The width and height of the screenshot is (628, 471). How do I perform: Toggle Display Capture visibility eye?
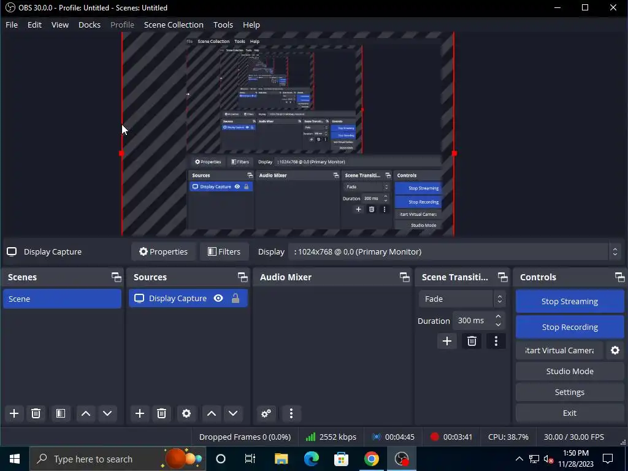pyautogui.click(x=218, y=299)
